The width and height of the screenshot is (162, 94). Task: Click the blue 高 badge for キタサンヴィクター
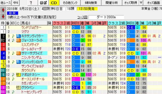(18, 36)
